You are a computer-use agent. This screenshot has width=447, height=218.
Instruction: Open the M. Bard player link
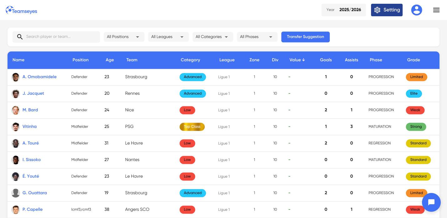[x=30, y=110]
